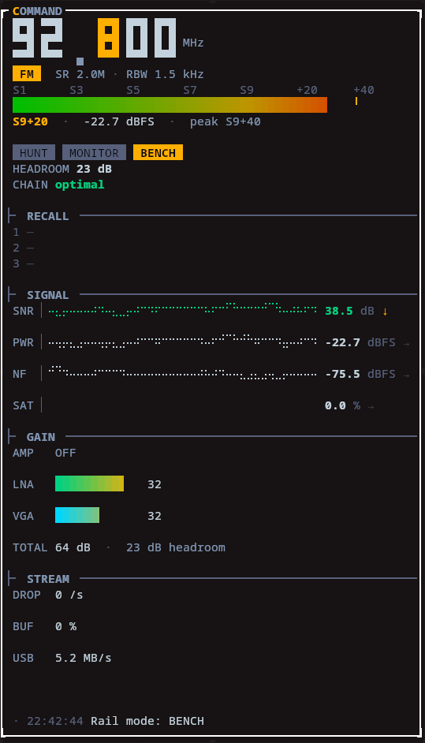Click the USB 5.2 MB/s reading
Image resolution: width=425 pixels, height=743 pixels.
62,658
